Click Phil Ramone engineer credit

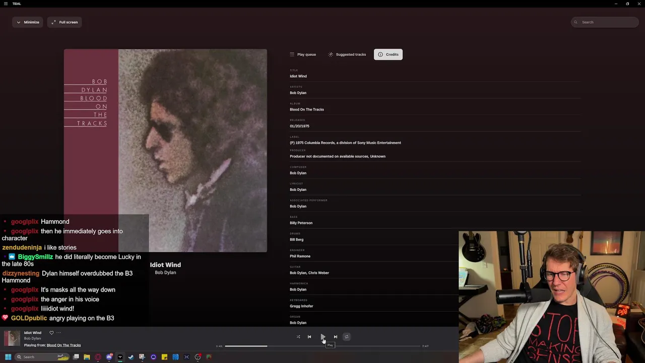300,256
